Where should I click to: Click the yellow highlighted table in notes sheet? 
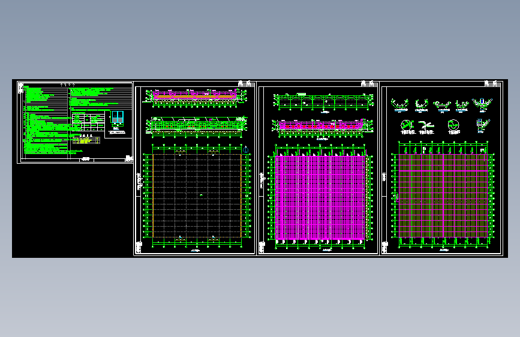tap(86, 140)
